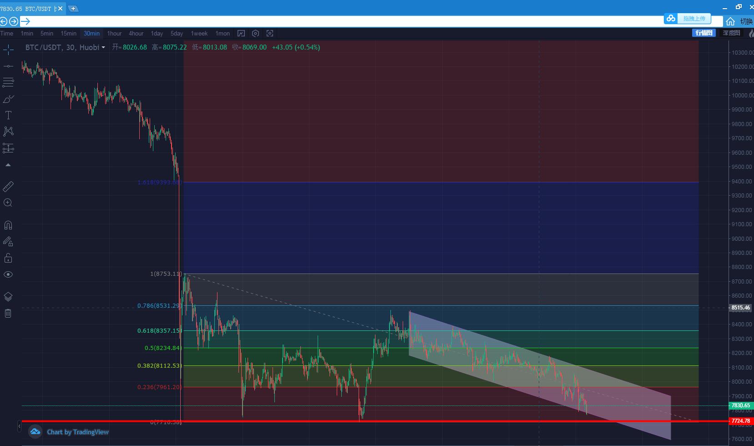Select the trend line drawing tool
This screenshot has height=446, width=754.
click(x=8, y=66)
